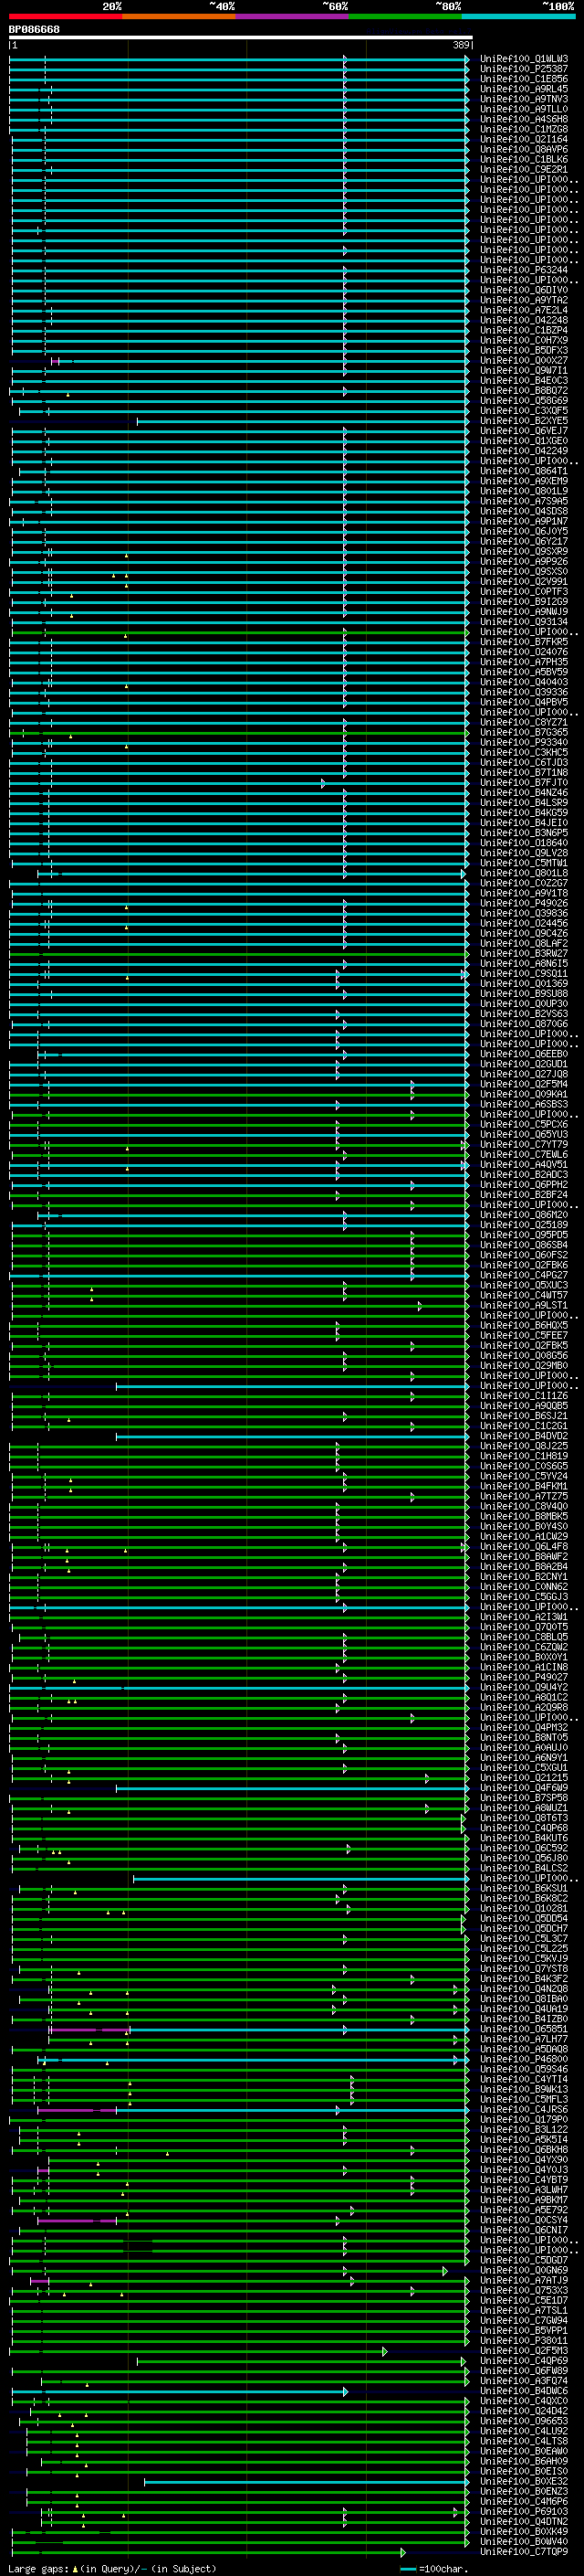Select hit UniRef100_C4PG27
The image size is (584, 2576).
tap(524, 1275)
